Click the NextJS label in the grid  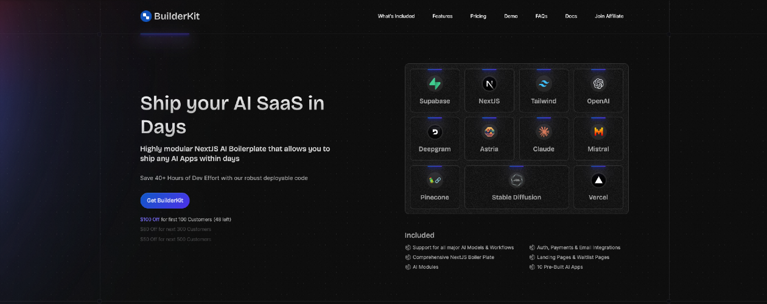pos(489,101)
